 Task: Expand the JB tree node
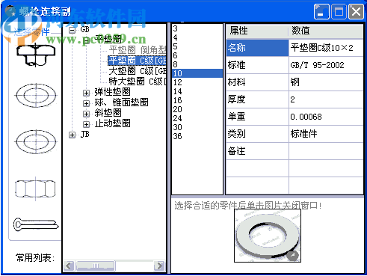tap(72, 135)
